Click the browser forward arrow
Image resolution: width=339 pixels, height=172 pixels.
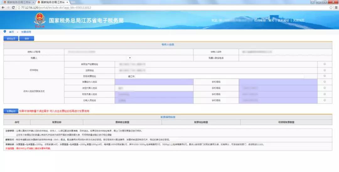(x=8, y=8)
